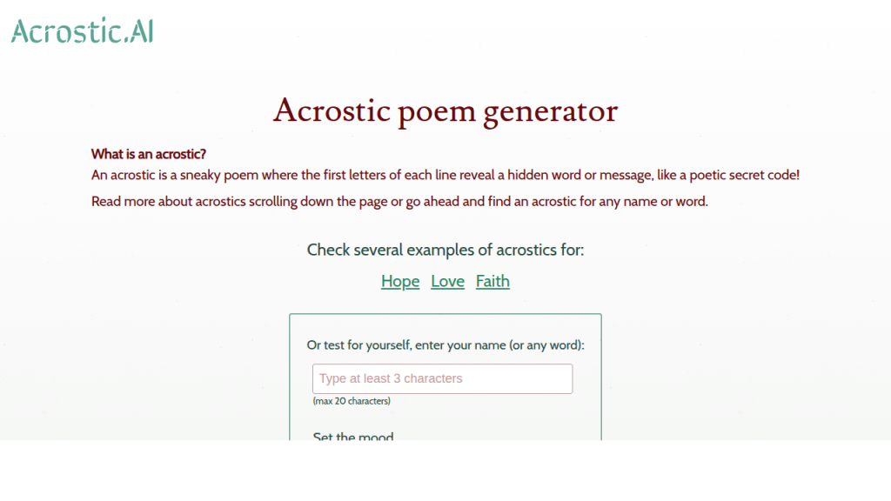Click the middle example link, Love
Viewport: 891px width, 501px height.
tap(447, 281)
